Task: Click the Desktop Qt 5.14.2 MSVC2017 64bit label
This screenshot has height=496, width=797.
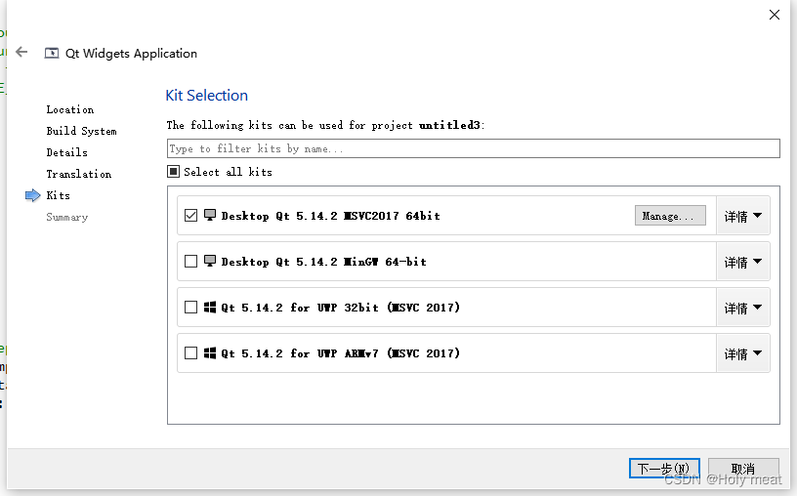Action: (x=330, y=216)
